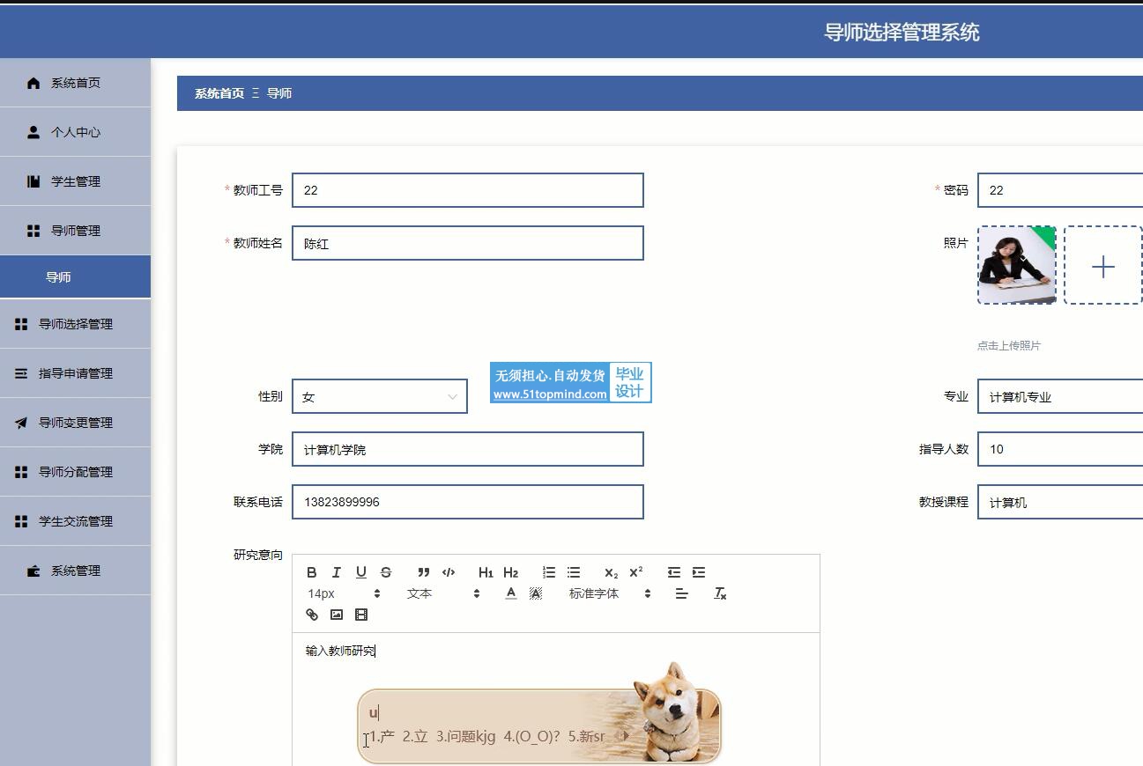
Task: Toggle superscript formatting
Action: click(x=636, y=572)
